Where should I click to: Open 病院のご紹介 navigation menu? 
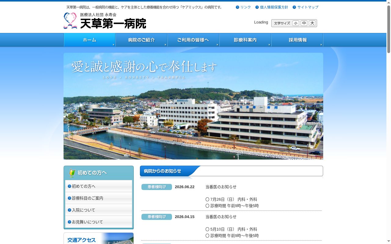click(141, 40)
